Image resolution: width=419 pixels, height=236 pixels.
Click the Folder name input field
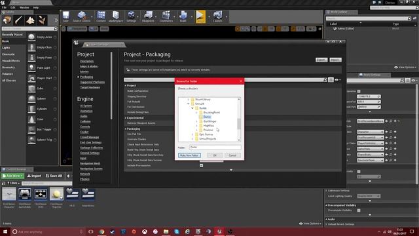[215, 147]
